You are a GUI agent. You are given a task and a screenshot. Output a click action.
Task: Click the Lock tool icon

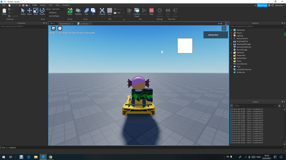(115, 13)
